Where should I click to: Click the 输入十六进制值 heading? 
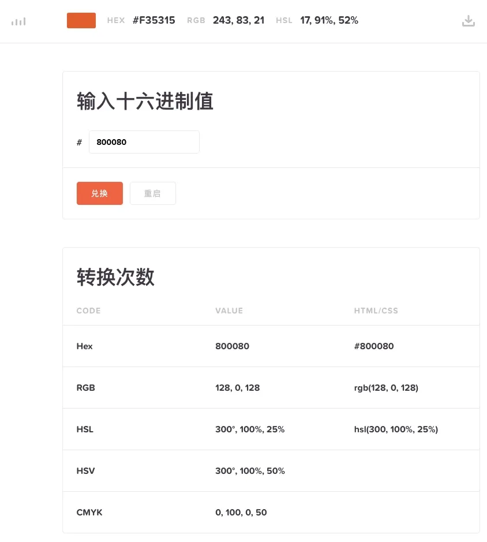pyautogui.click(x=145, y=102)
